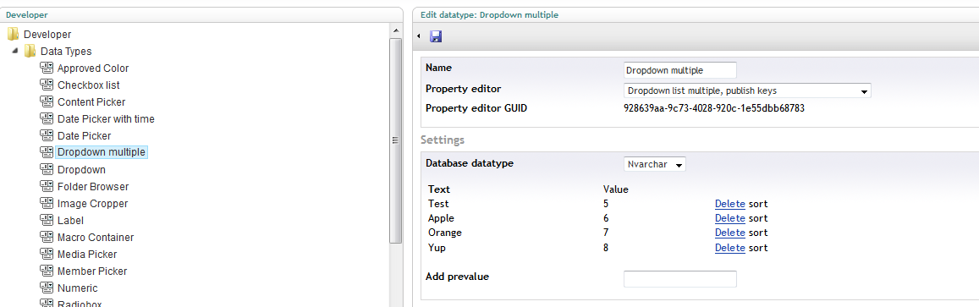Screen dimensions: 979x307
Task: Click the Macro Container datatype icon
Action: pos(47,237)
